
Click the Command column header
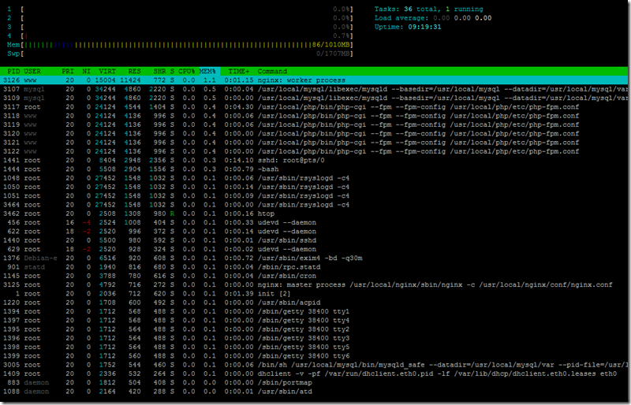tap(272, 71)
